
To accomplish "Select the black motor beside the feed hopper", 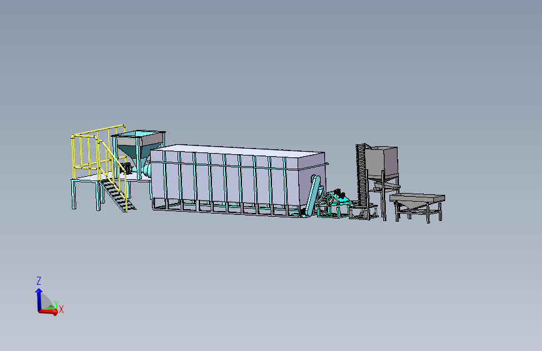I will (x=126, y=169).
